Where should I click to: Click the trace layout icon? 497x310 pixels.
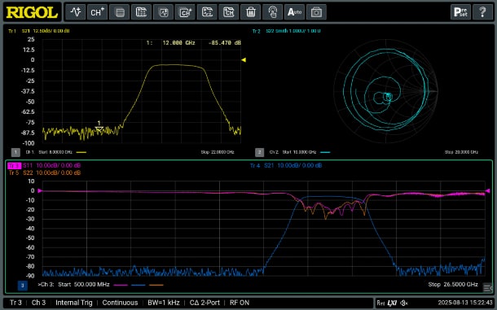[207, 12]
